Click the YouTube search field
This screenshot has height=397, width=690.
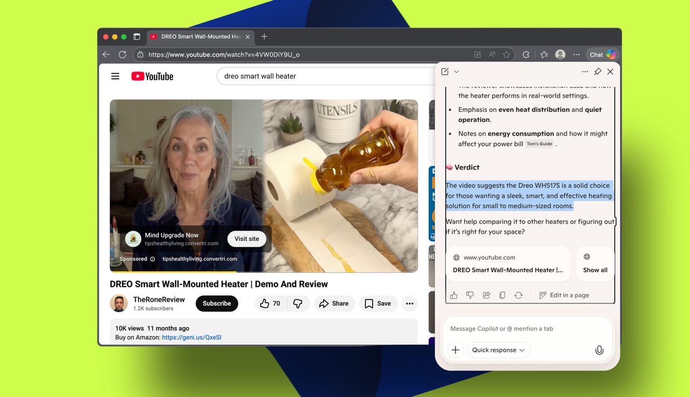(323, 76)
